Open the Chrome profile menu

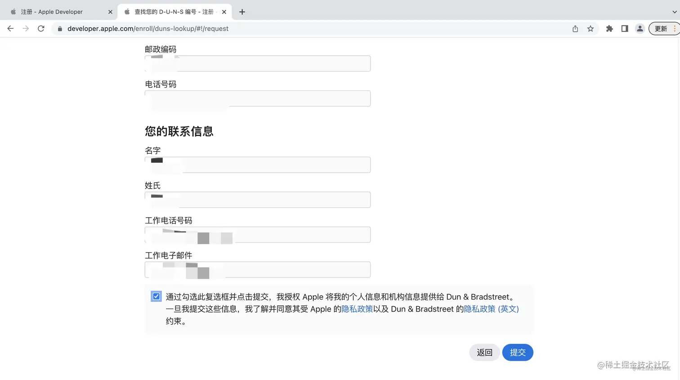(x=640, y=29)
